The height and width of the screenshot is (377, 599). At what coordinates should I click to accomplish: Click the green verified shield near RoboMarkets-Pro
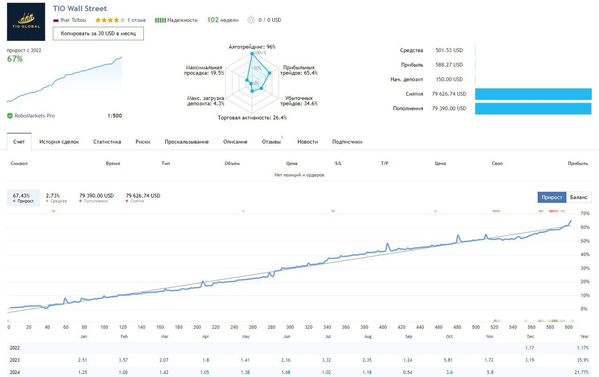(10, 116)
